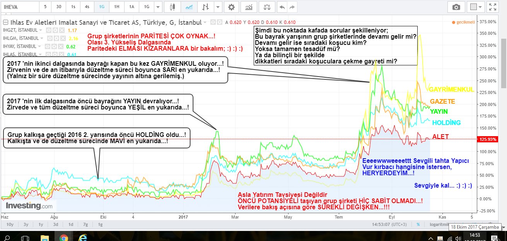Toggle the logaritmik scale option

click(x=439, y=224)
